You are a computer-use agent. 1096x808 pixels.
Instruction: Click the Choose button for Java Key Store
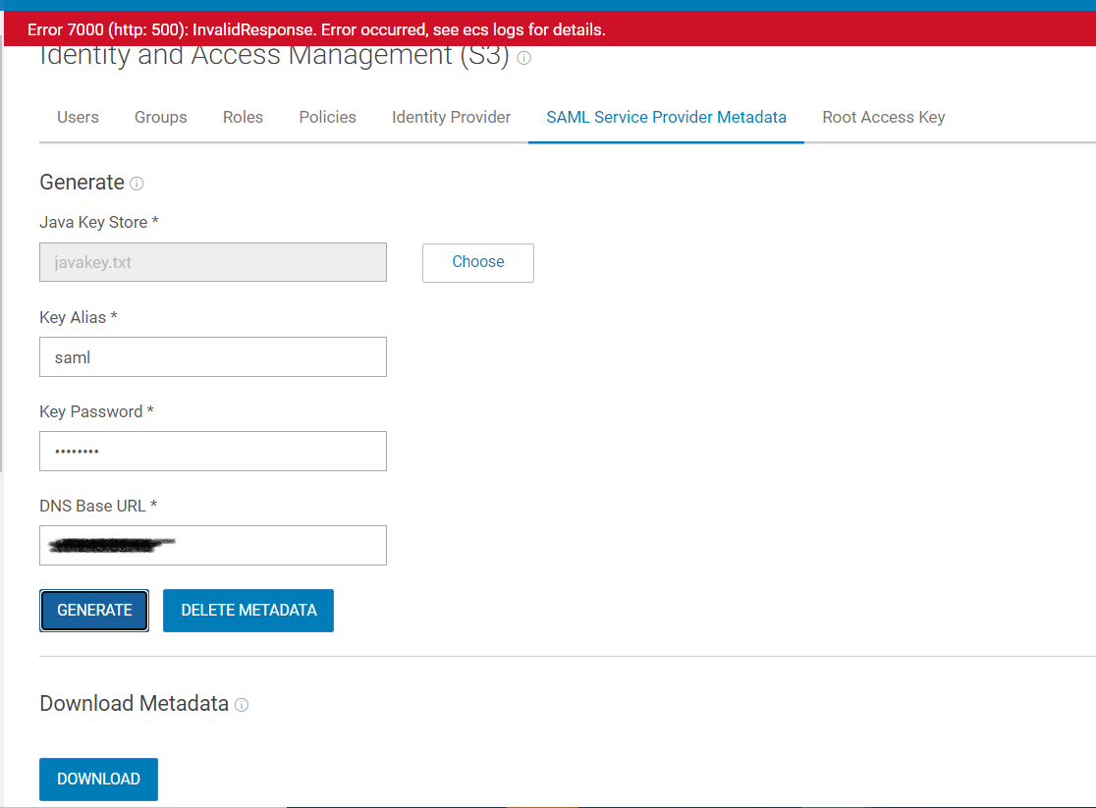click(477, 262)
